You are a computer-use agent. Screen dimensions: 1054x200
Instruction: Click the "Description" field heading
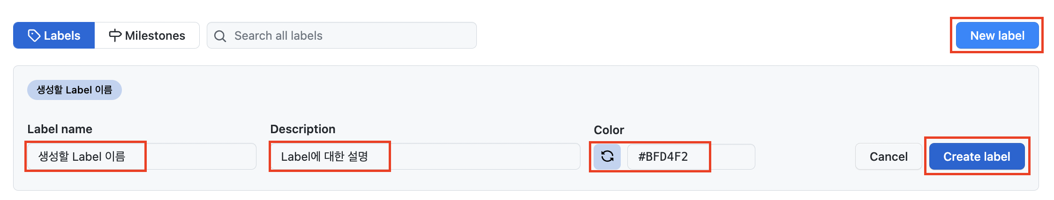coord(303,129)
